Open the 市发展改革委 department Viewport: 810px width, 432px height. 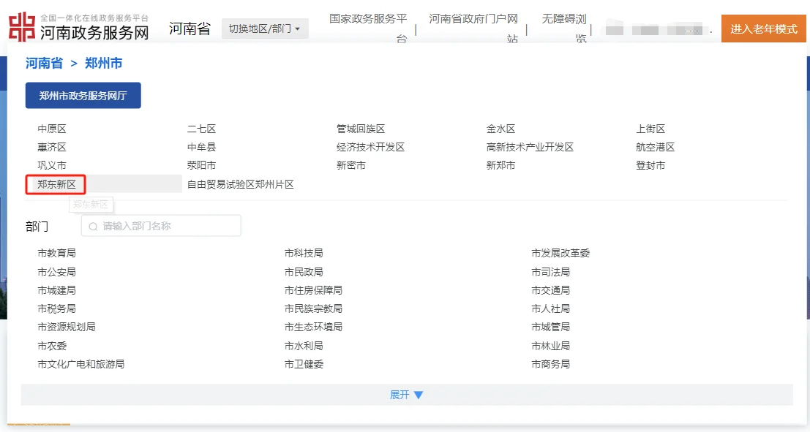(x=560, y=254)
